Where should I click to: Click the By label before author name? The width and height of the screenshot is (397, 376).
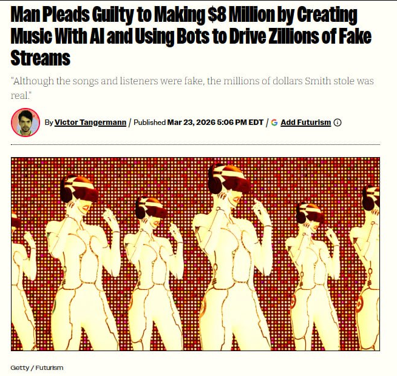(49, 123)
